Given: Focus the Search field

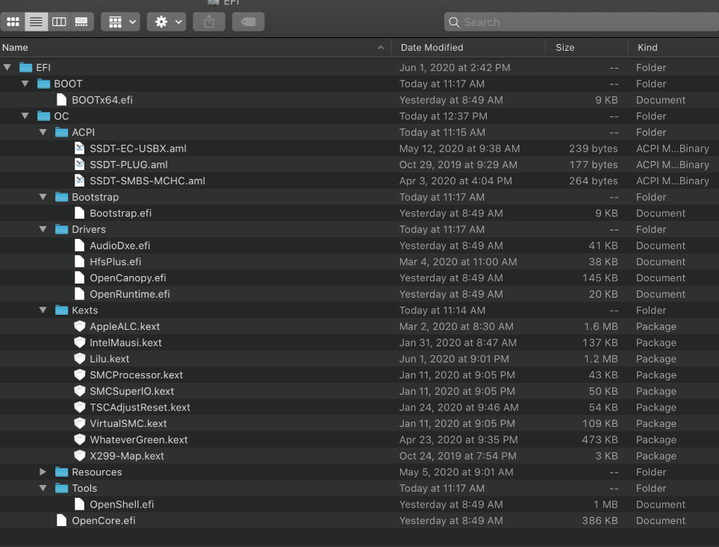Looking at the screenshot, I should [x=582, y=22].
